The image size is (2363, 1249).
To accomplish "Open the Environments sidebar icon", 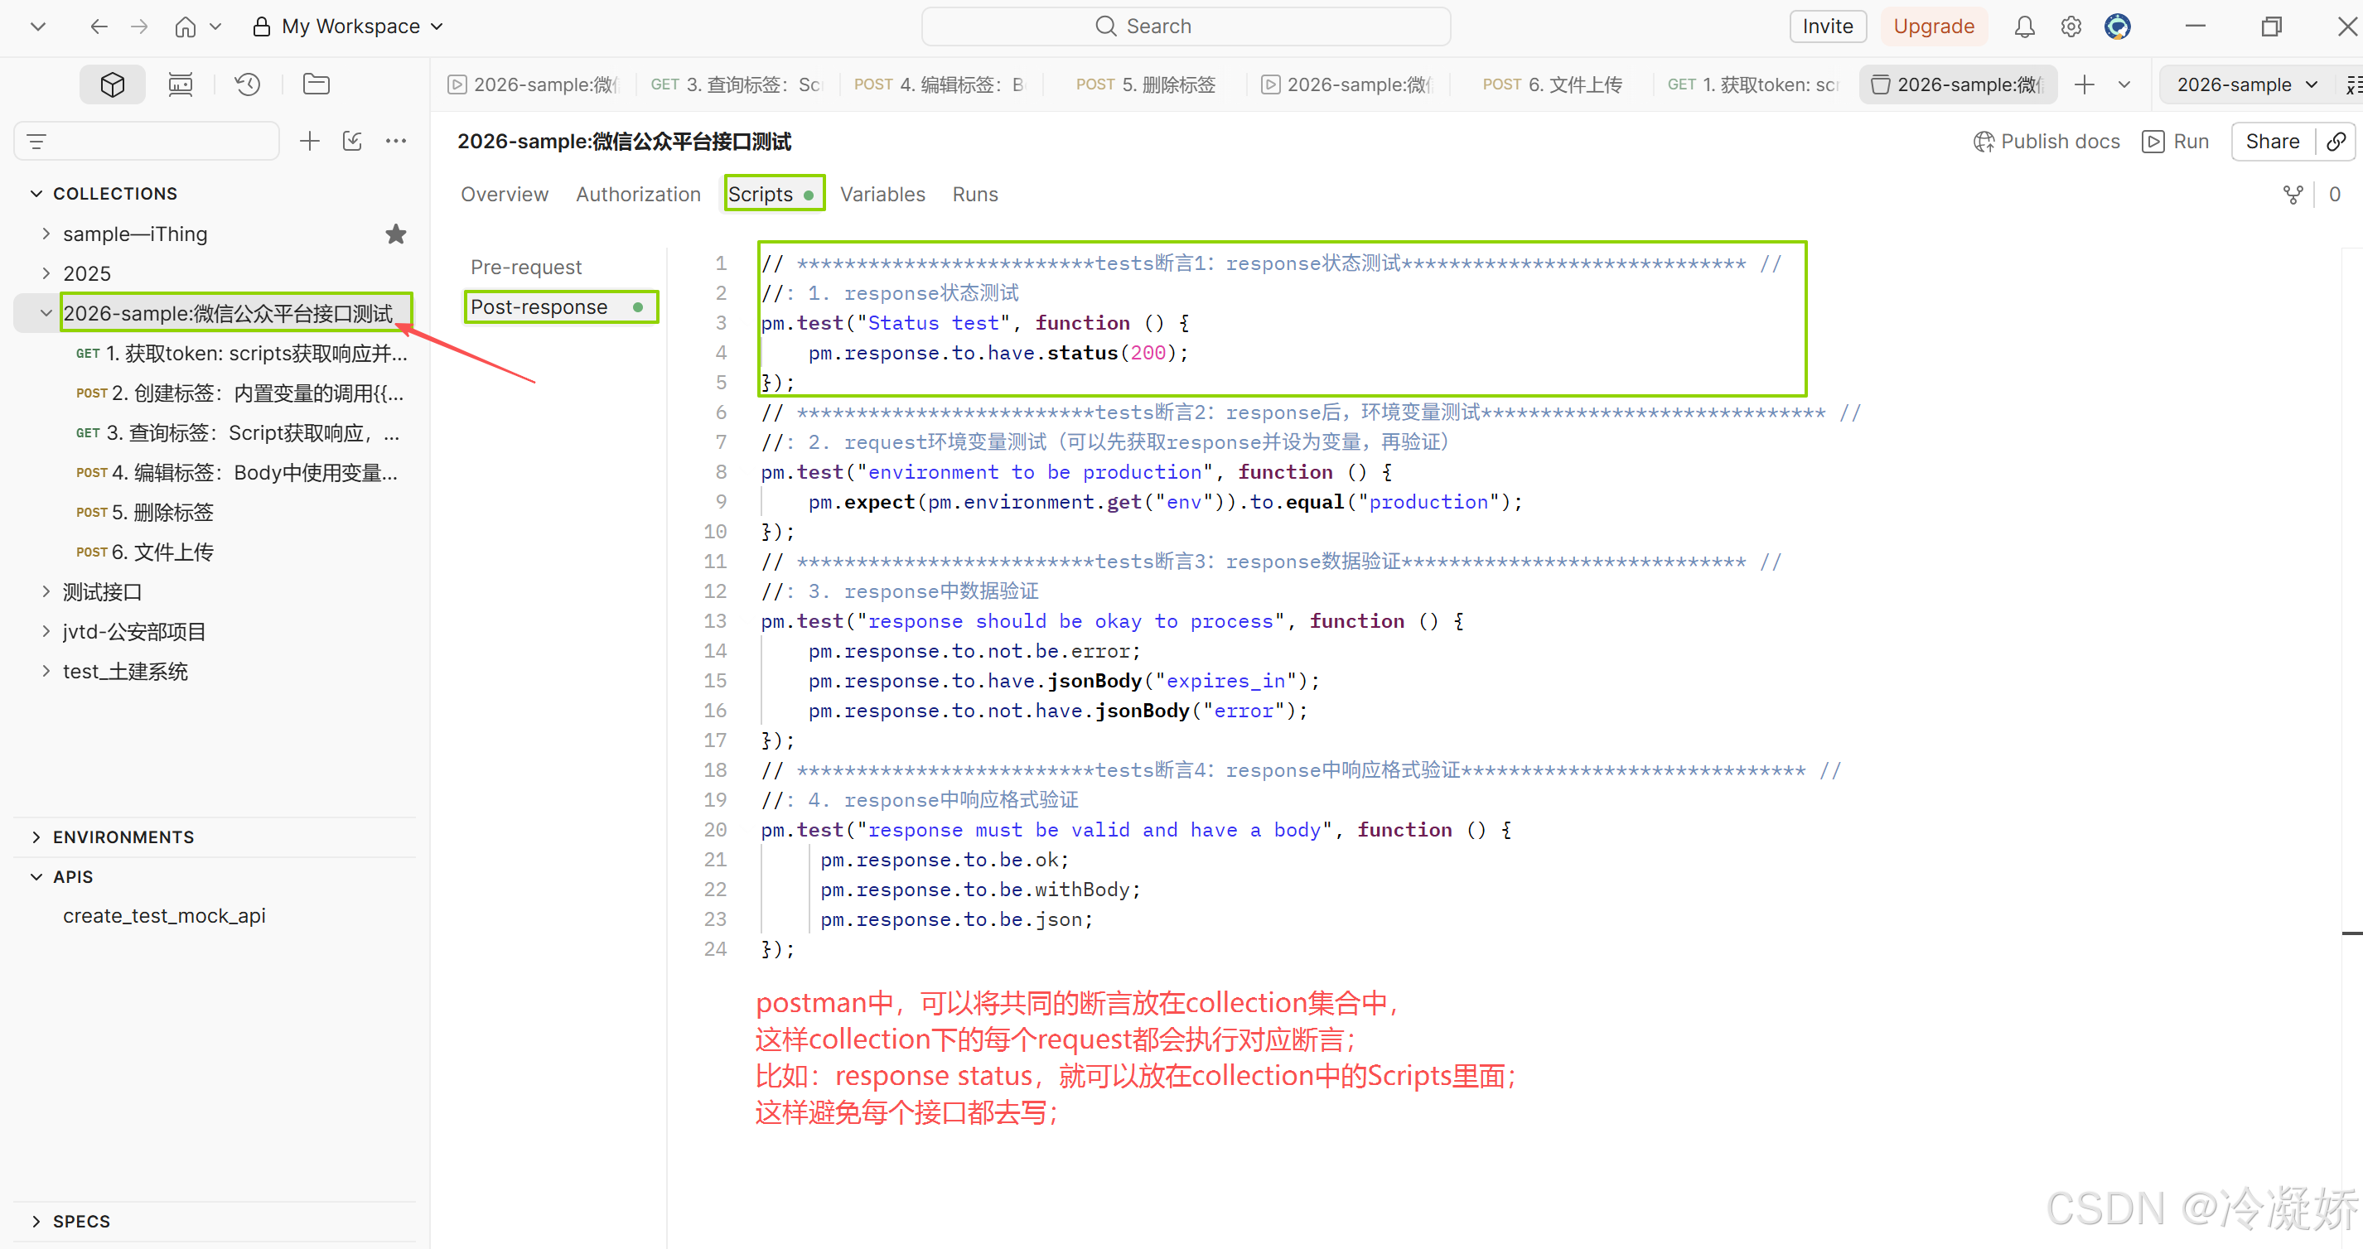I will (x=180, y=84).
